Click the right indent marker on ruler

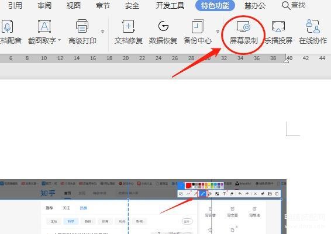tap(286, 61)
